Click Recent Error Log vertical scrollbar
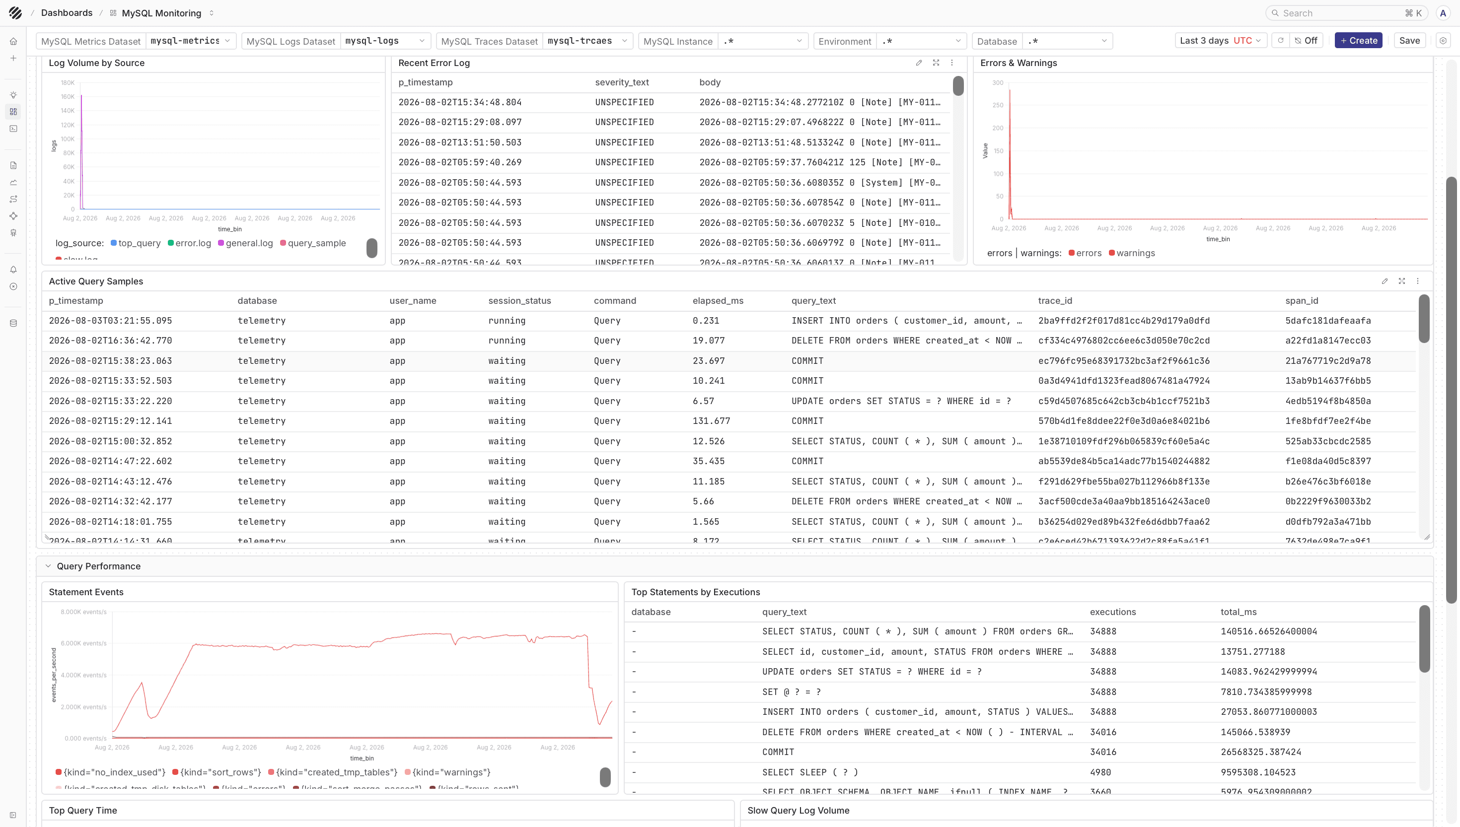The width and height of the screenshot is (1460, 827). pos(958,85)
